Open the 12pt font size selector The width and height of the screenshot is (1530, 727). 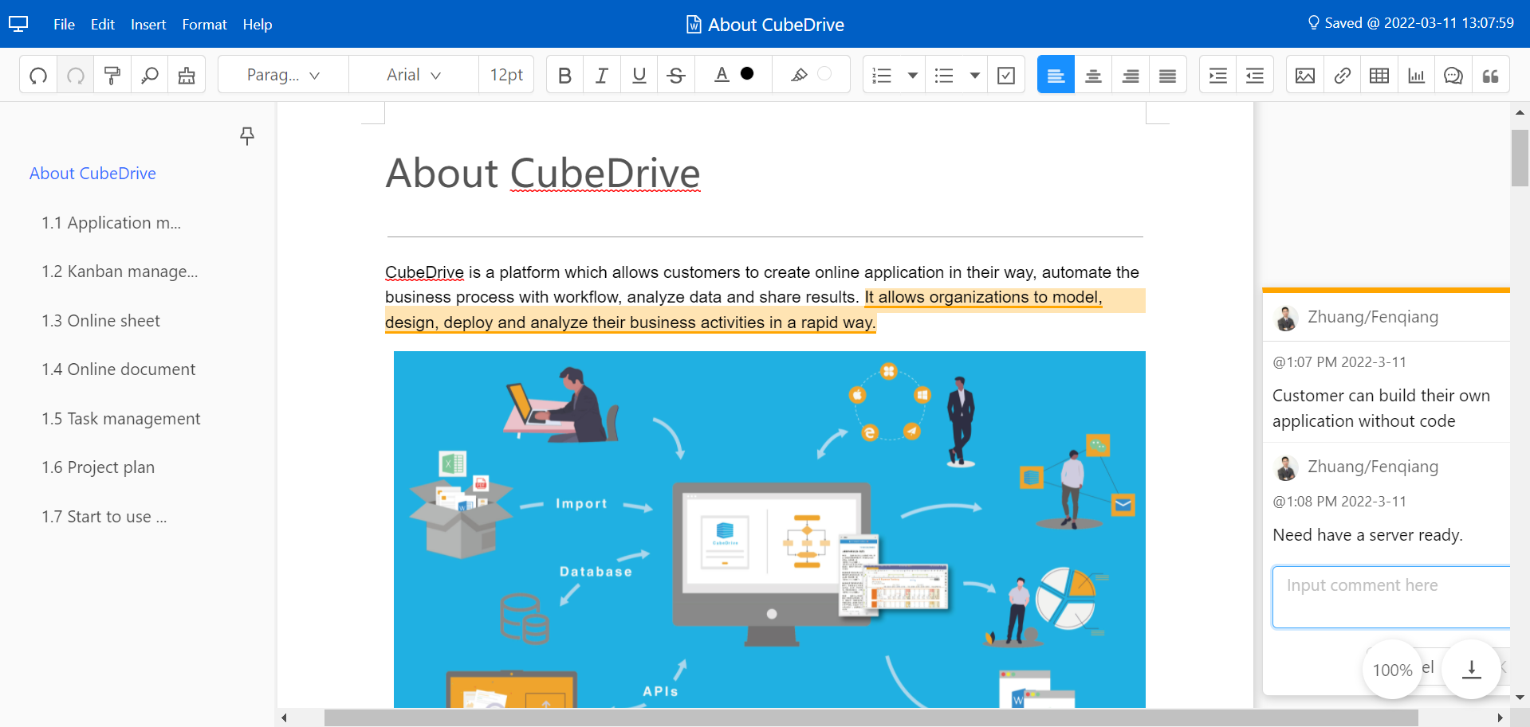(506, 75)
